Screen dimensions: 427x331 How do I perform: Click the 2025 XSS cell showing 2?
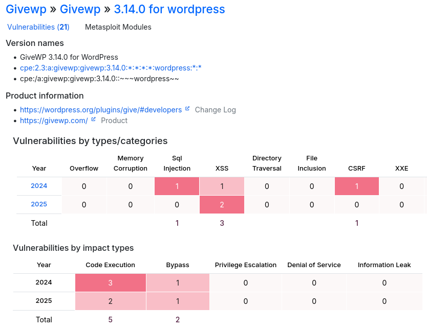[222, 205]
